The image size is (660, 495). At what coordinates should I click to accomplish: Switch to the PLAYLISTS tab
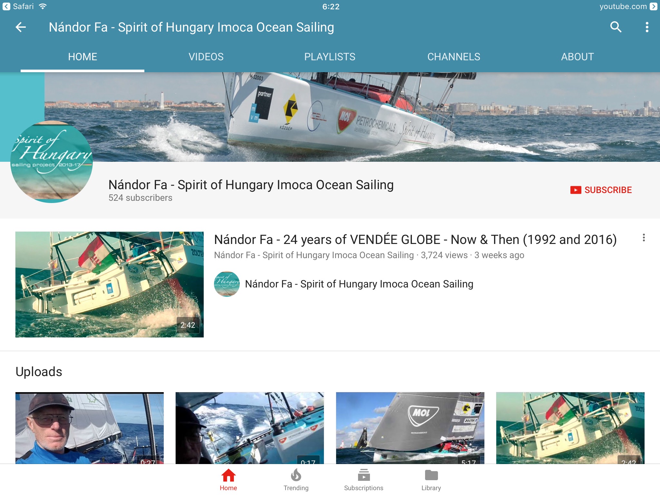pyautogui.click(x=330, y=57)
